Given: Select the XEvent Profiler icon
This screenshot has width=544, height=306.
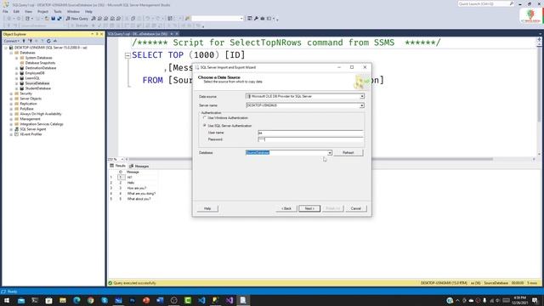Looking at the screenshot, I should 16,134.
